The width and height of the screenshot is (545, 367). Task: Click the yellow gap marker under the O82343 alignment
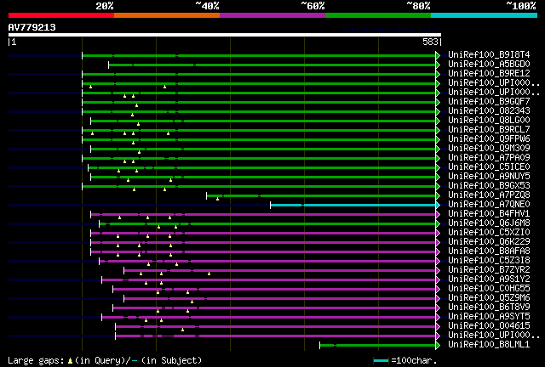point(133,115)
